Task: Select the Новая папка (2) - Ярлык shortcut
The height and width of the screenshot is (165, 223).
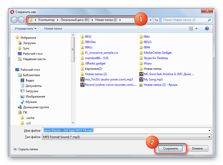Action: 160,85
